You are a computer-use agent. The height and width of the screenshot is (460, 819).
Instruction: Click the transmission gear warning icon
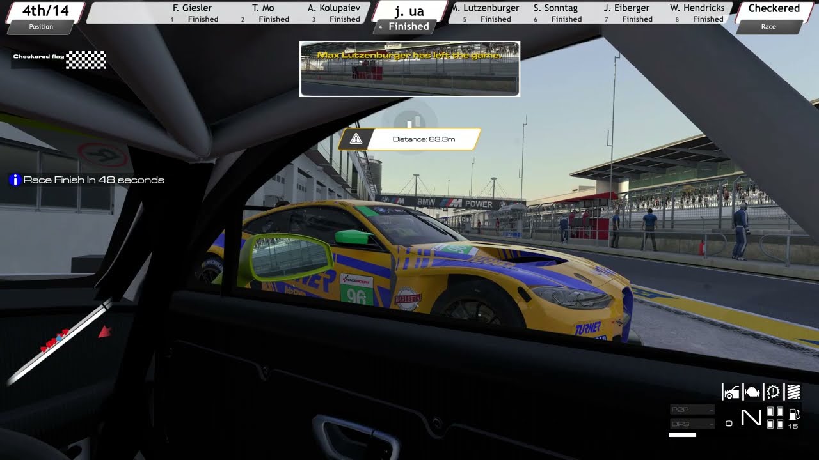tap(773, 392)
